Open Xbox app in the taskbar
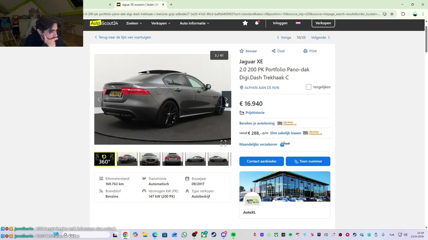Image resolution: width=428 pixels, height=240 pixels. pos(204,235)
